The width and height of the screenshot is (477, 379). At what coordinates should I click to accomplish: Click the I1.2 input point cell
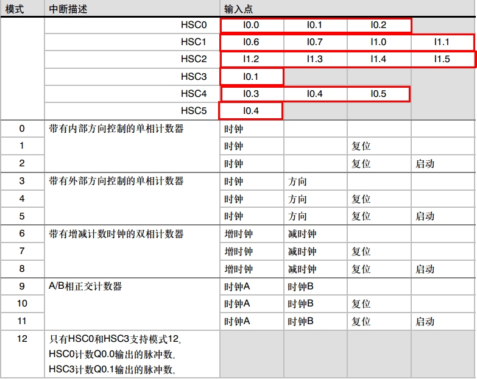[x=251, y=59]
